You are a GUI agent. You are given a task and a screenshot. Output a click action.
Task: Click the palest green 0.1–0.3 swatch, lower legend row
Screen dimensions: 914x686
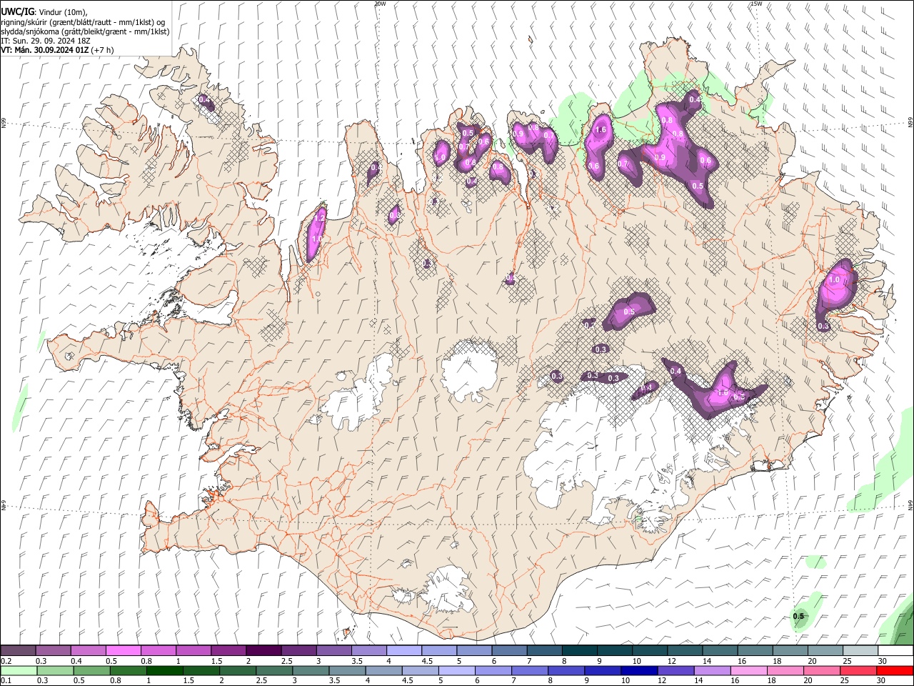click(x=19, y=670)
